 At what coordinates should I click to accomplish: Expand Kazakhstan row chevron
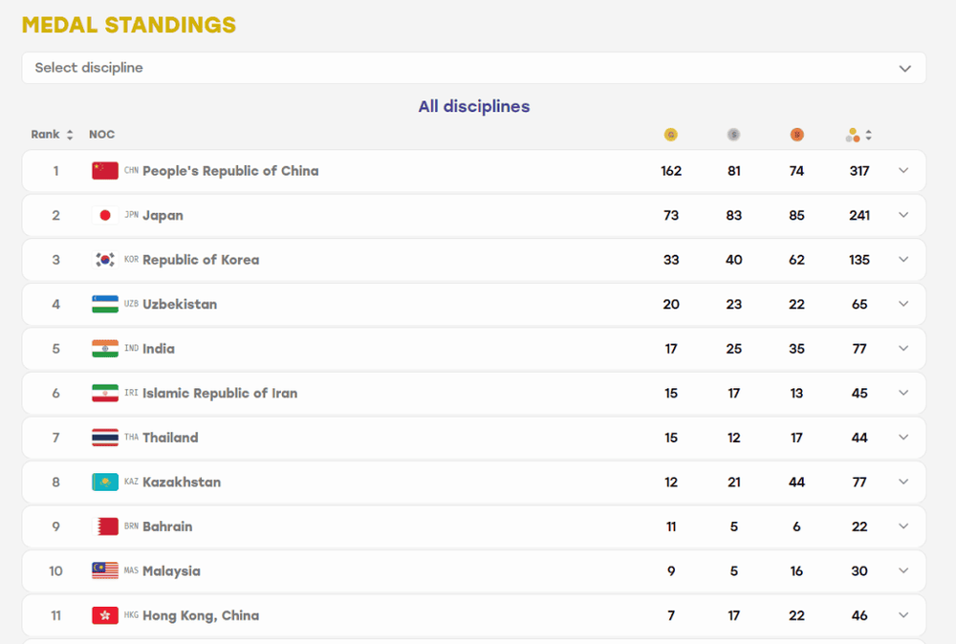pyautogui.click(x=903, y=482)
